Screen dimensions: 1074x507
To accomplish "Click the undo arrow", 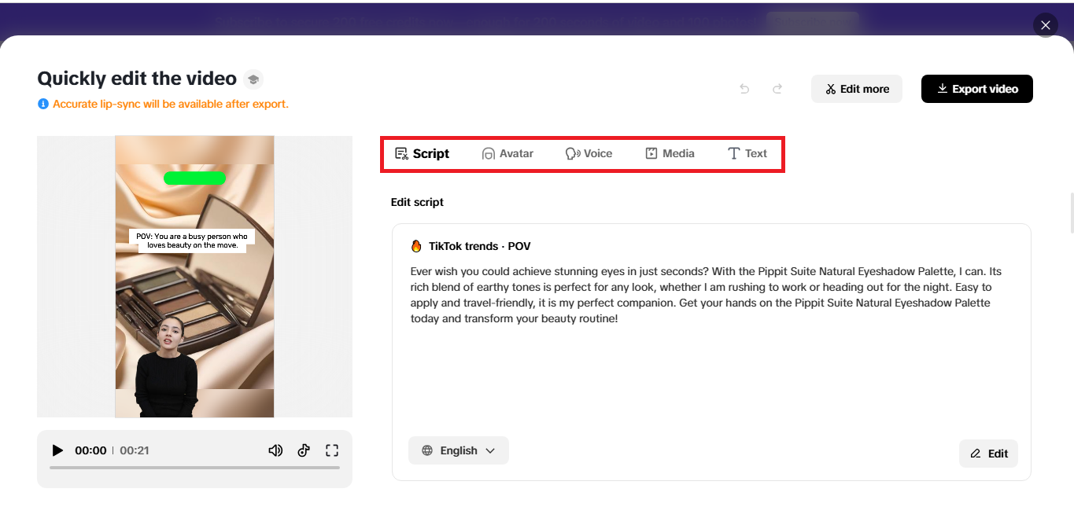I will [744, 89].
